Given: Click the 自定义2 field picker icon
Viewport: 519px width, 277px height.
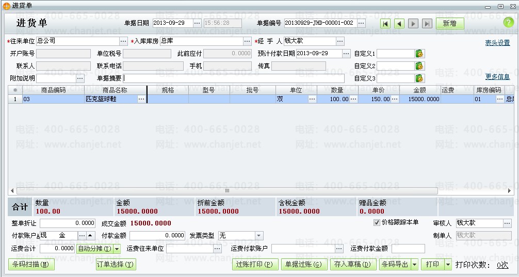Looking at the screenshot, I should (419, 66).
